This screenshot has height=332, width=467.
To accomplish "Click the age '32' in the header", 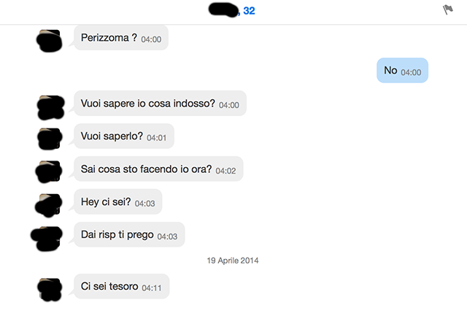I will pos(249,11).
